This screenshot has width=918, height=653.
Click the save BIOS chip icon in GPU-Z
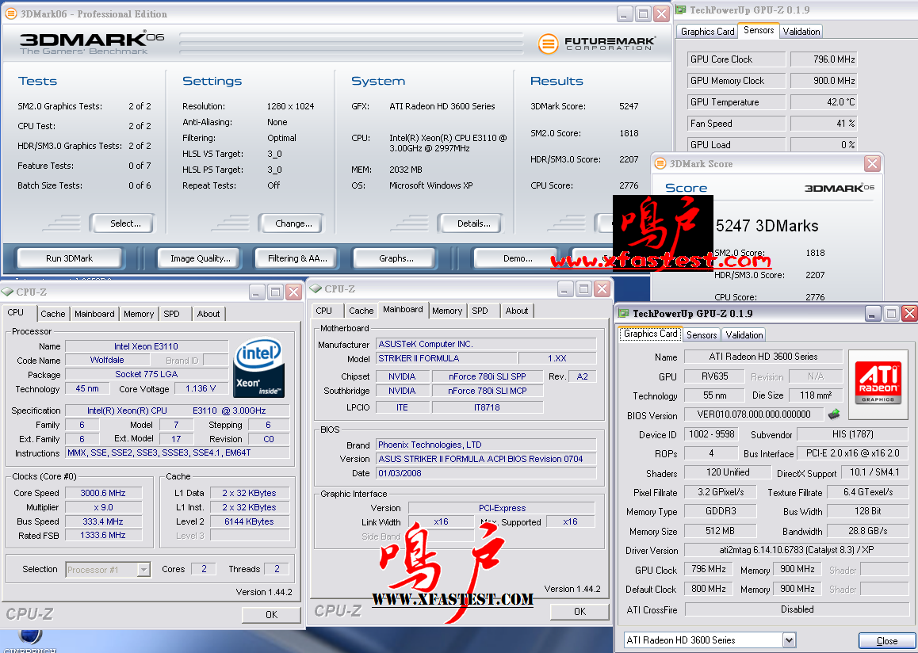(x=834, y=414)
